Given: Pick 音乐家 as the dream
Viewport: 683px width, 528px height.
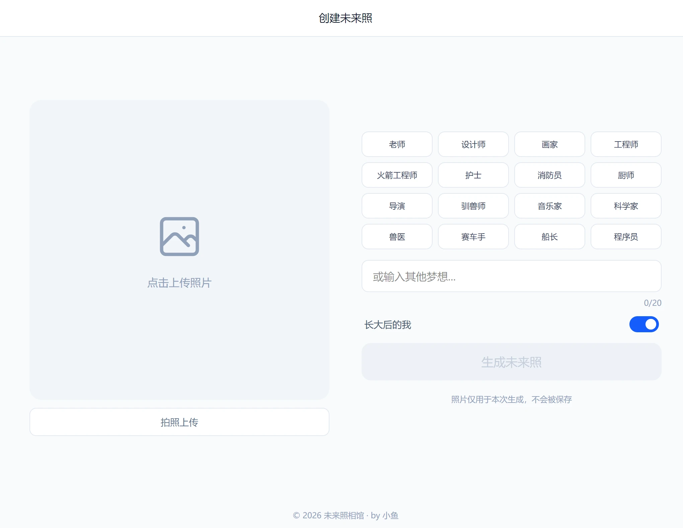Looking at the screenshot, I should (x=549, y=206).
